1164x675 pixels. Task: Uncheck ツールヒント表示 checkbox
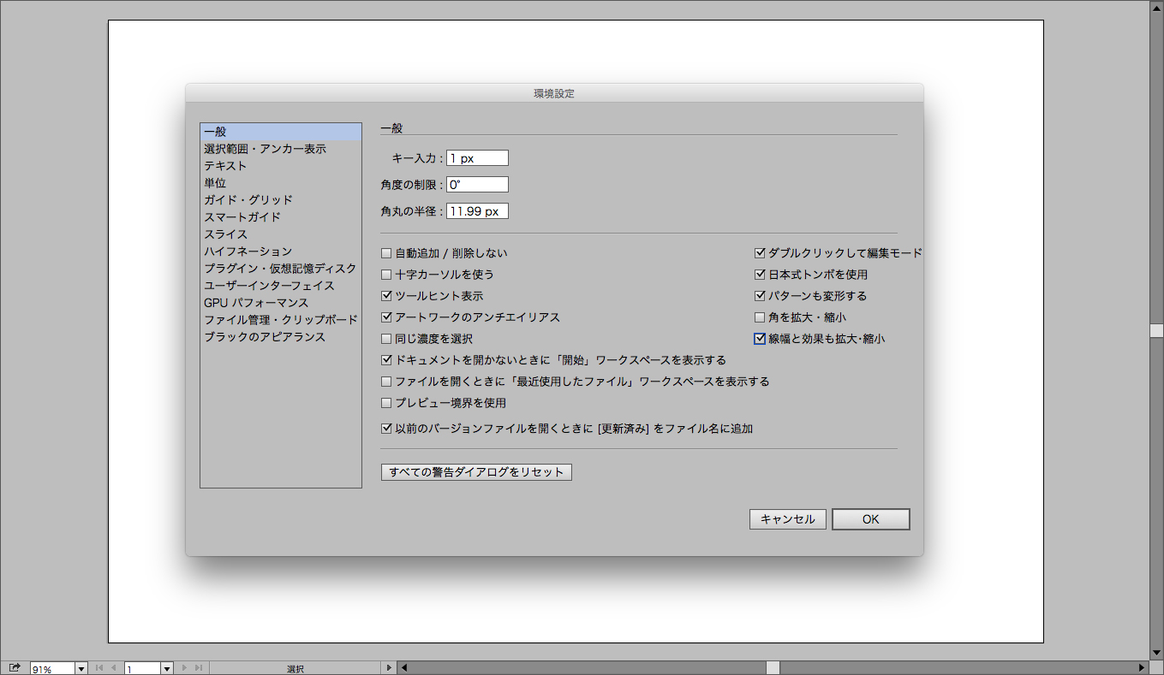coord(386,296)
